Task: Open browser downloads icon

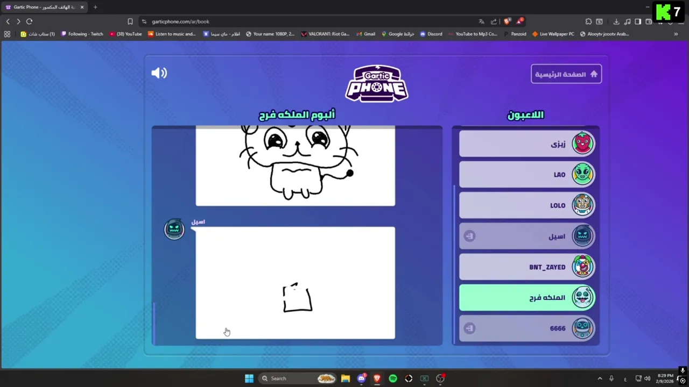Action: [616, 21]
